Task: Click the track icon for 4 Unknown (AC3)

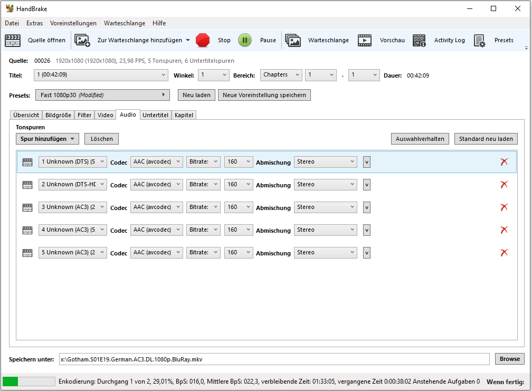Action: click(x=27, y=230)
